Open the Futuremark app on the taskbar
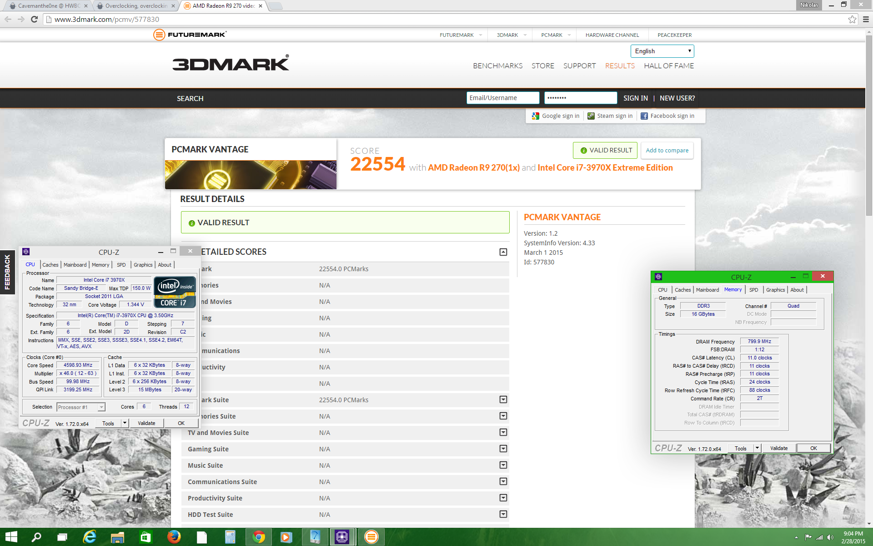 (371, 537)
